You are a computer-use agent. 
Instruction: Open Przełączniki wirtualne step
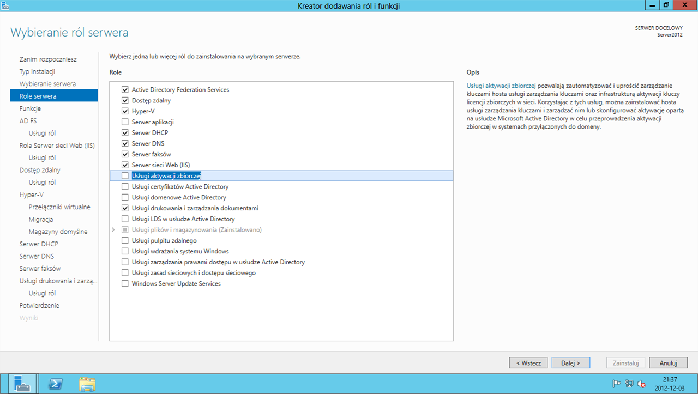pos(59,207)
